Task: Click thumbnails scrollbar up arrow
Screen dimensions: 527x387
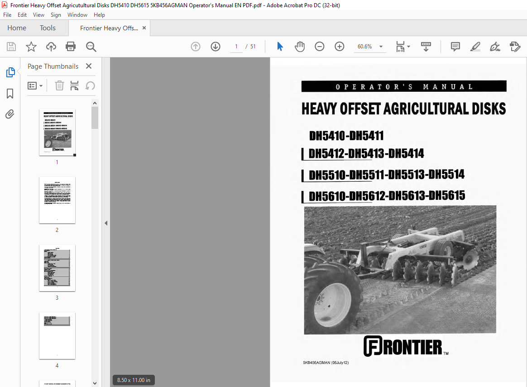Action: tap(95, 103)
